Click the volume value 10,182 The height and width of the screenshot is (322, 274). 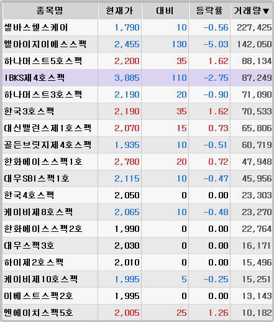click(257, 313)
